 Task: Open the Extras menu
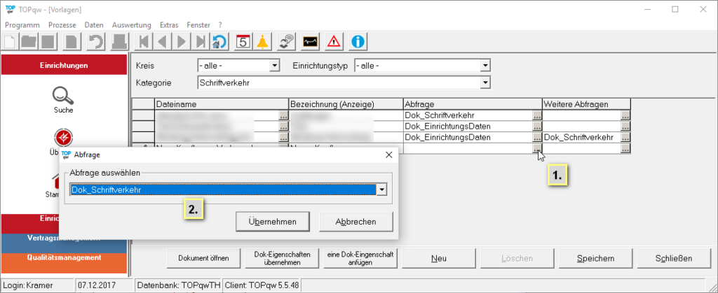click(168, 24)
